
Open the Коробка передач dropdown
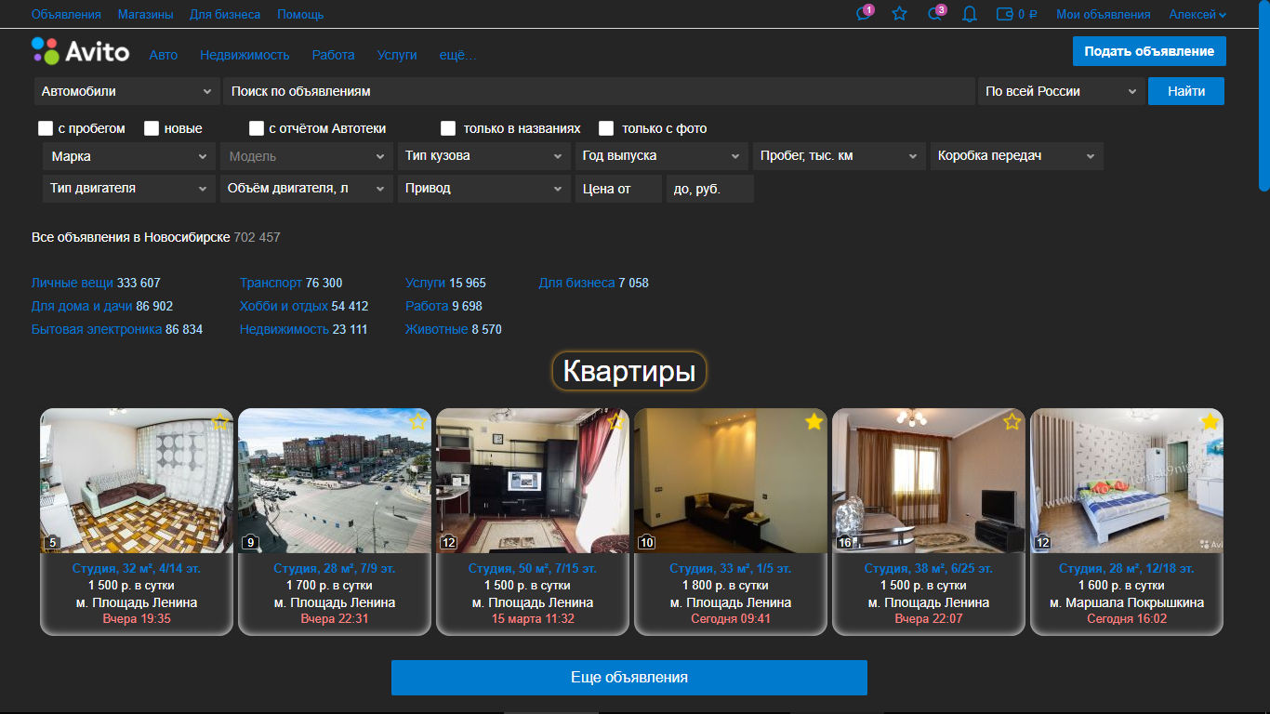[1016, 156]
